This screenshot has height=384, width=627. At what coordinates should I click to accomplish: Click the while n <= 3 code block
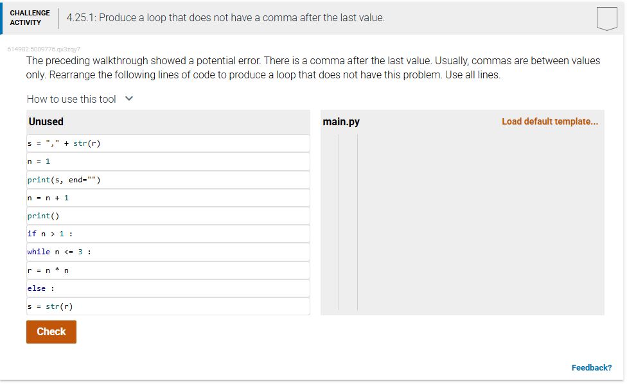[x=167, y=251]
